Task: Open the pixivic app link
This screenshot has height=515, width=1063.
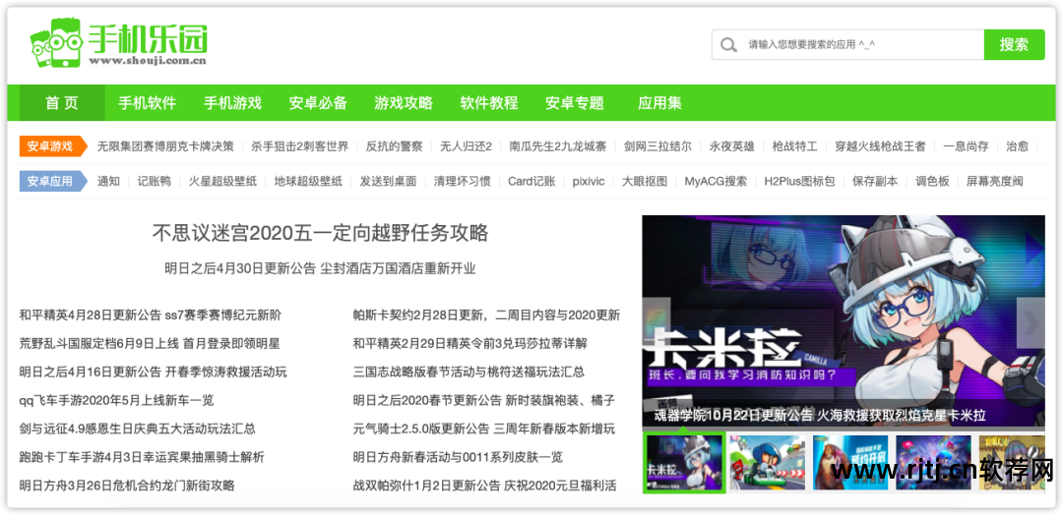Action: pos(589,182)
